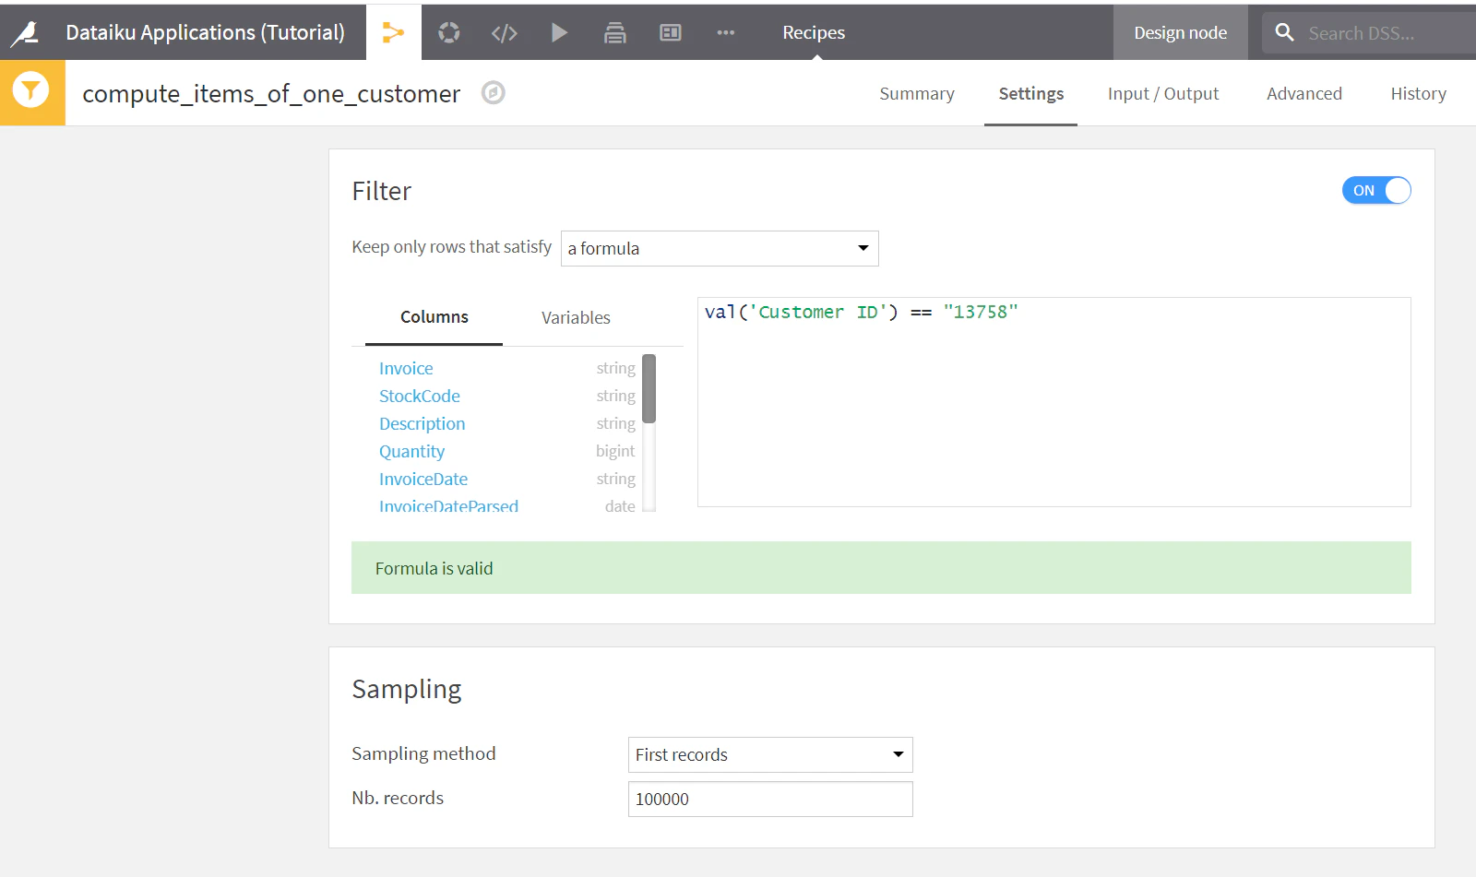This screenshot has width=1476, height=877.
Task: Click the Nb. records input field
Action: 770,799
